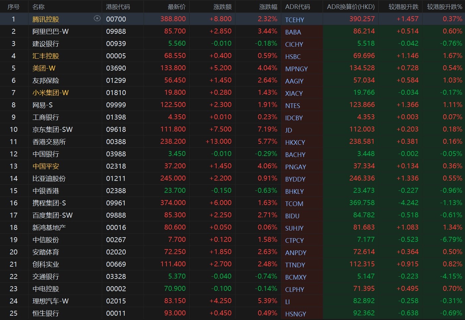Click the ADR换算价(HKD) column header
The width and height of the screenshot is (465, 320).
coord(351,7)
